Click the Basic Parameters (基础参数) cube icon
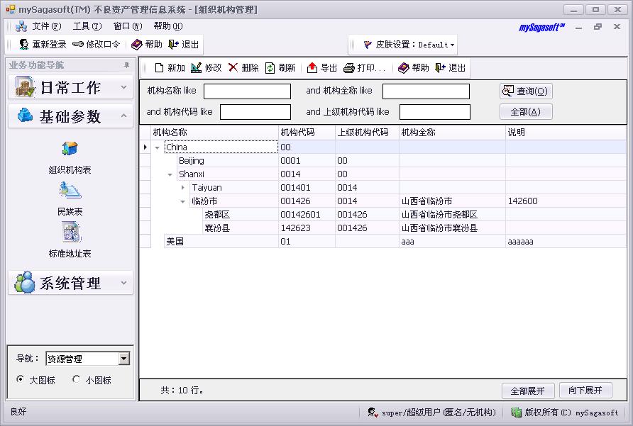 tap(25, 116)
